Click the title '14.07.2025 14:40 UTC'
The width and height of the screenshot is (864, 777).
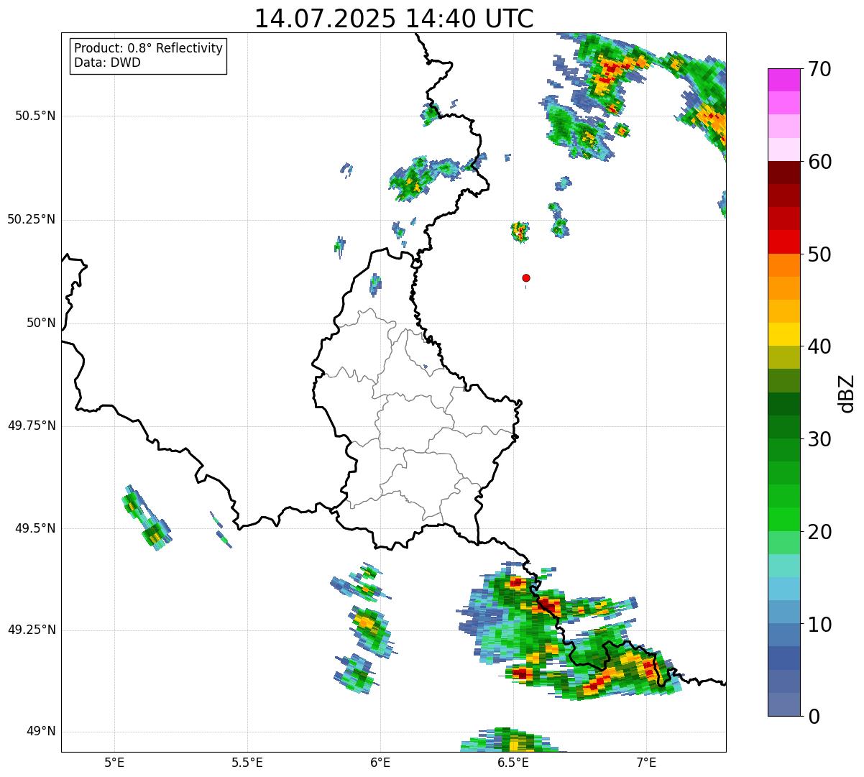[394, 19]
